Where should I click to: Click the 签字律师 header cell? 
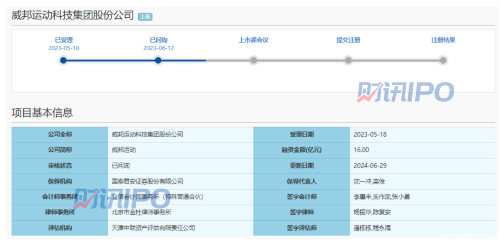(302, 212)
